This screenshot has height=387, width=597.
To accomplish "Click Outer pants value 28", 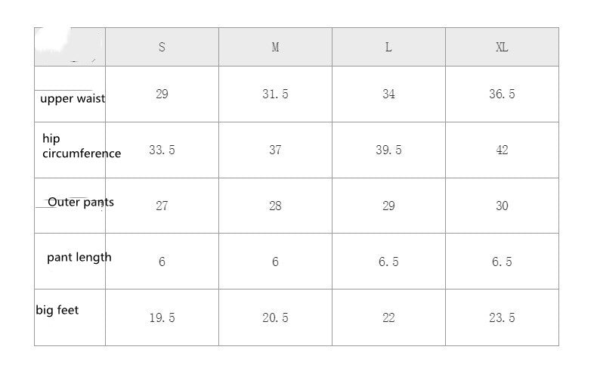I will click(275, 206).
